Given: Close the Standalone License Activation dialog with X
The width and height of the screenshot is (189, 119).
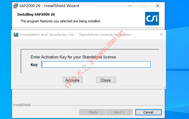Looking at the screenshot, I should click(x=161, y=34).
